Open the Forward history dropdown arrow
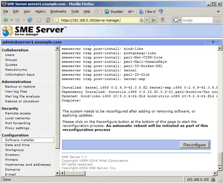Image resolution: width=223 pixels, height=183 pixels. 24,20
